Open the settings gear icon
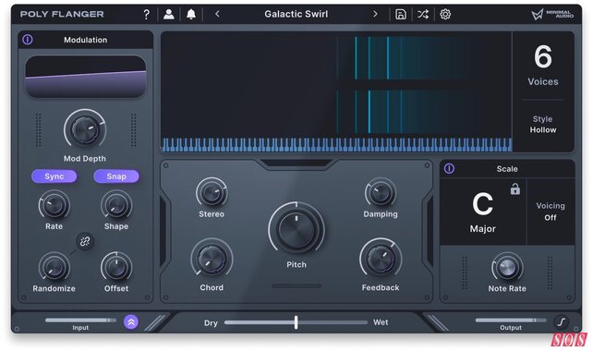Screen dimensions: 593x351 (x=445, y=15)
